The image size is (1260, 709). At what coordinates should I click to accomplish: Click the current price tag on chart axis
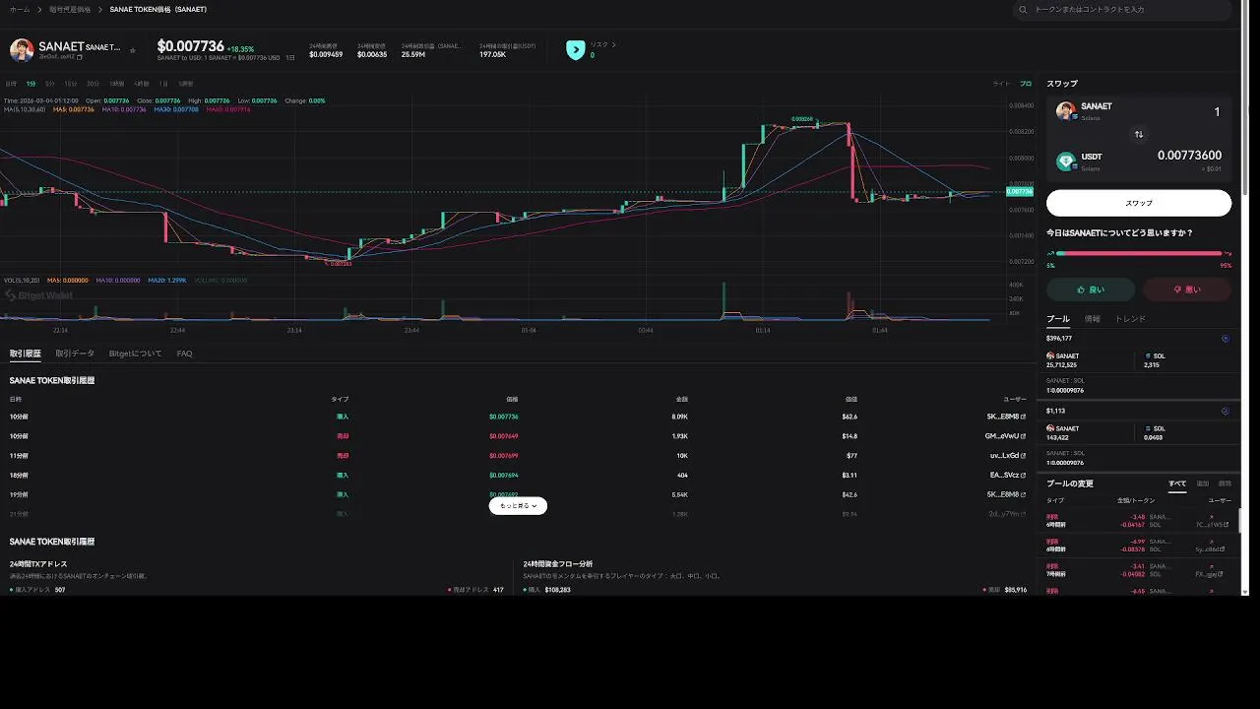coord(1020,191)
